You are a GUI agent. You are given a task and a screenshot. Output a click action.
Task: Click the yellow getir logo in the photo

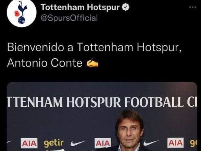click(54, 143)
